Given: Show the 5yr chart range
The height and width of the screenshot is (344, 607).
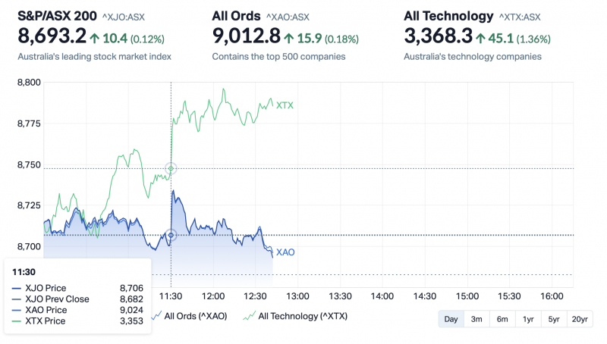Looking at the screenshot, I should [x=554, y=319].
